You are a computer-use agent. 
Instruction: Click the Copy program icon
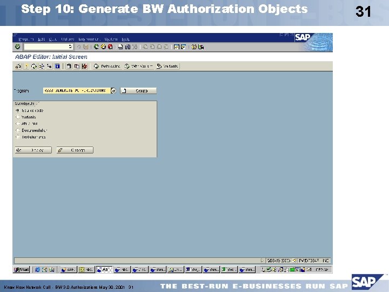coord(77,67)
